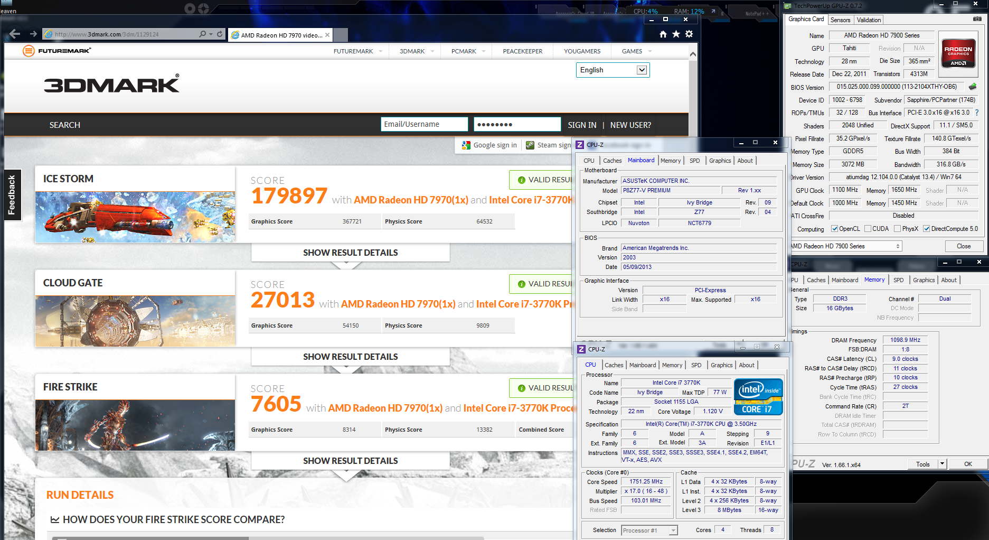Click the CPU-Z CPU window title icon
989x540 pixels.
pyautogui.click(x=581, y=349)
